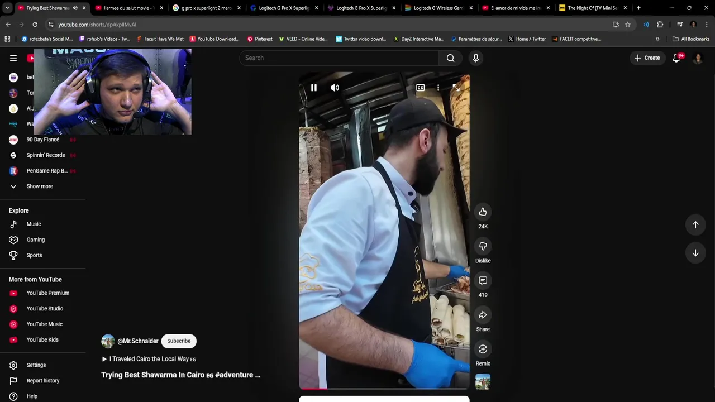Viewport: 715px width, 402px height.
Task: Open the sound thumbnail below Remix
Action: pos(483,382)
